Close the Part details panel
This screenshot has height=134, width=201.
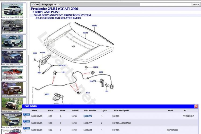coord(196,106)
